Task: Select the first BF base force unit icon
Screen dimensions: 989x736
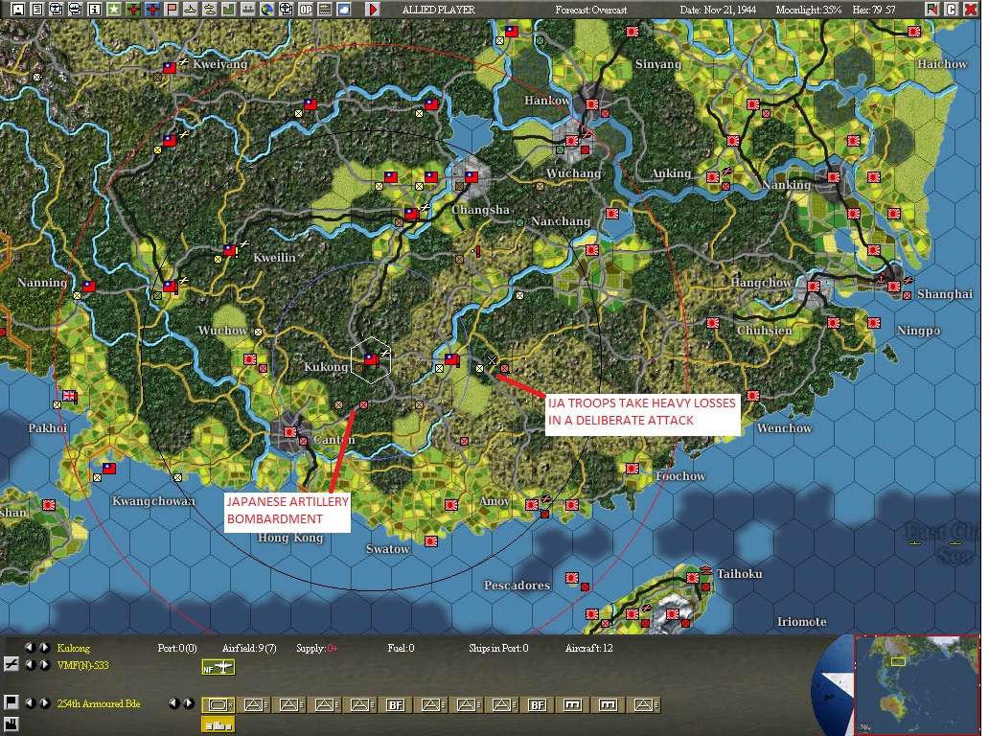Action: (x=396, y=704)
